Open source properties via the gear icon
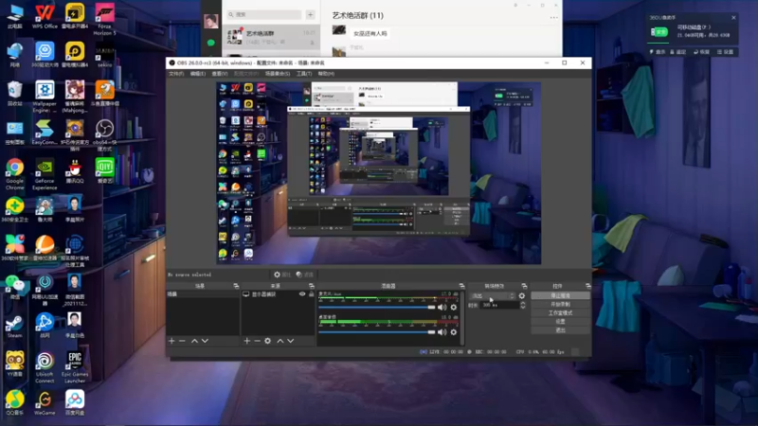Viewport: 758px width, 426px height. coord(268,341)
